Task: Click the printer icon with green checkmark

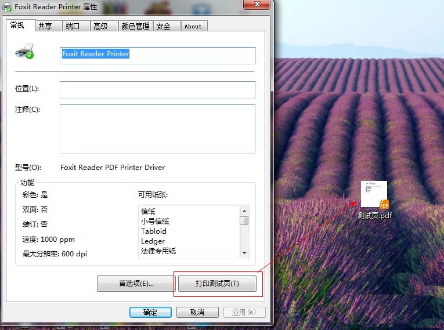Action: (24, 51)
